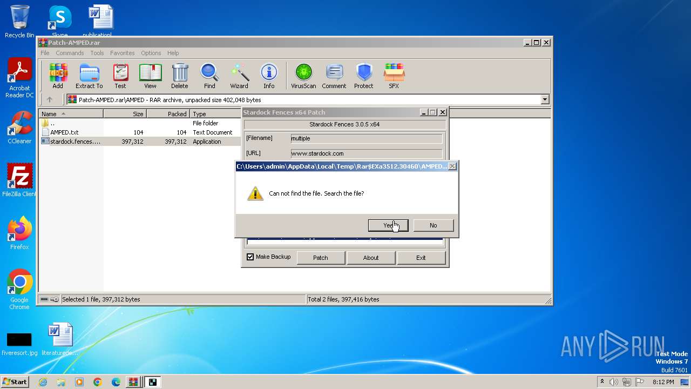This screenshot has height=389, width=691.
Task: Click the Test archive icon
Action: 120,76
